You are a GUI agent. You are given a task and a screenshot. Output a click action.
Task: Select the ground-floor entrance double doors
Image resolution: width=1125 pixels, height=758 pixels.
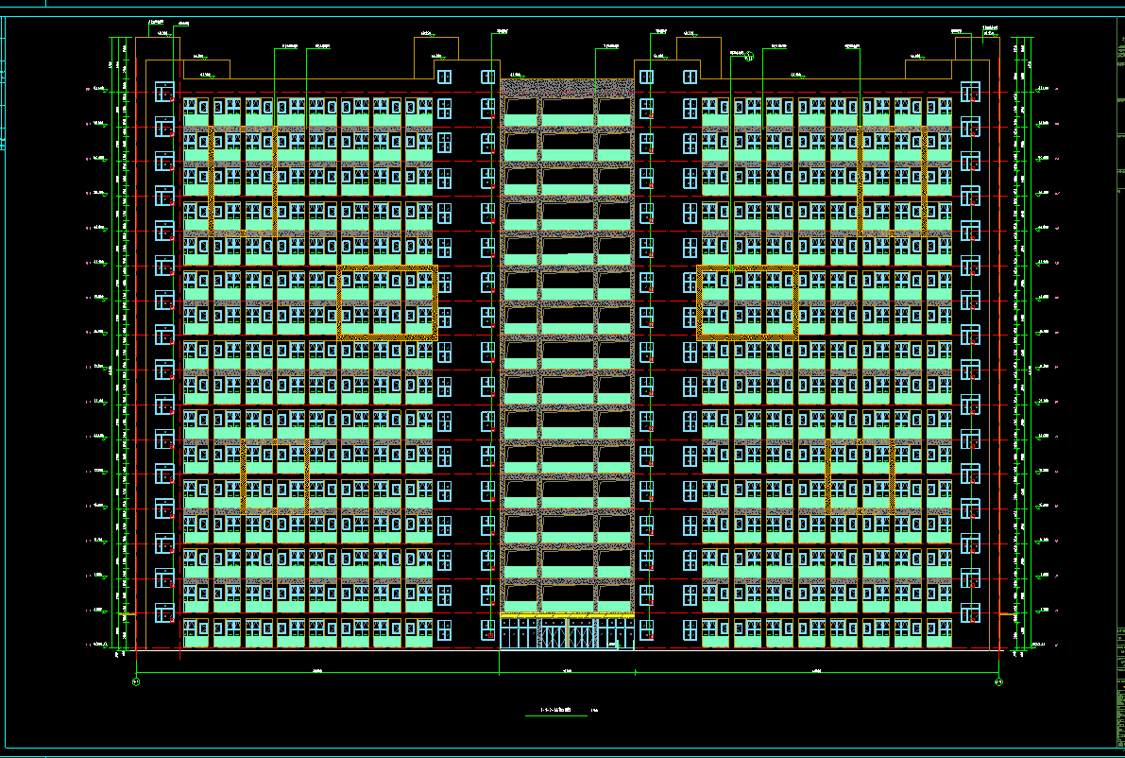pyautogui.click(x=567, y=634)
